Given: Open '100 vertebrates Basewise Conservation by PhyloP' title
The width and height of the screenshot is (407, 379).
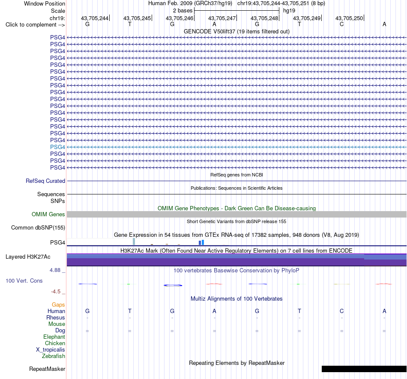Looking at the screenshot, I should tap(236, 270).
